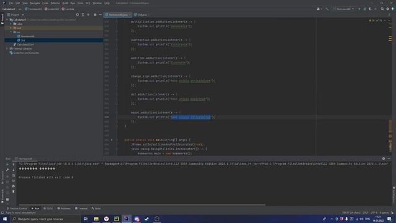Open IDE settings gear icon in top toolbar
This screenshot has width=396, height=223.
[x=388, y=9]
